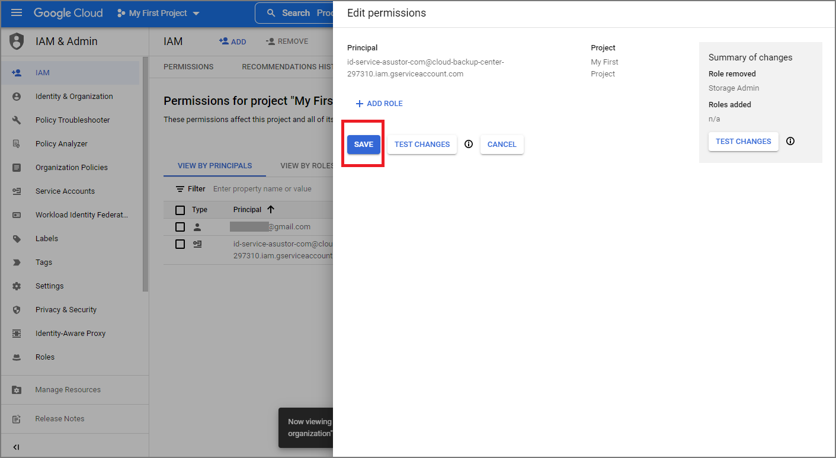
Task: Click the Service Accounts icon
Action: pyautogui.click(x=17, y=191)
